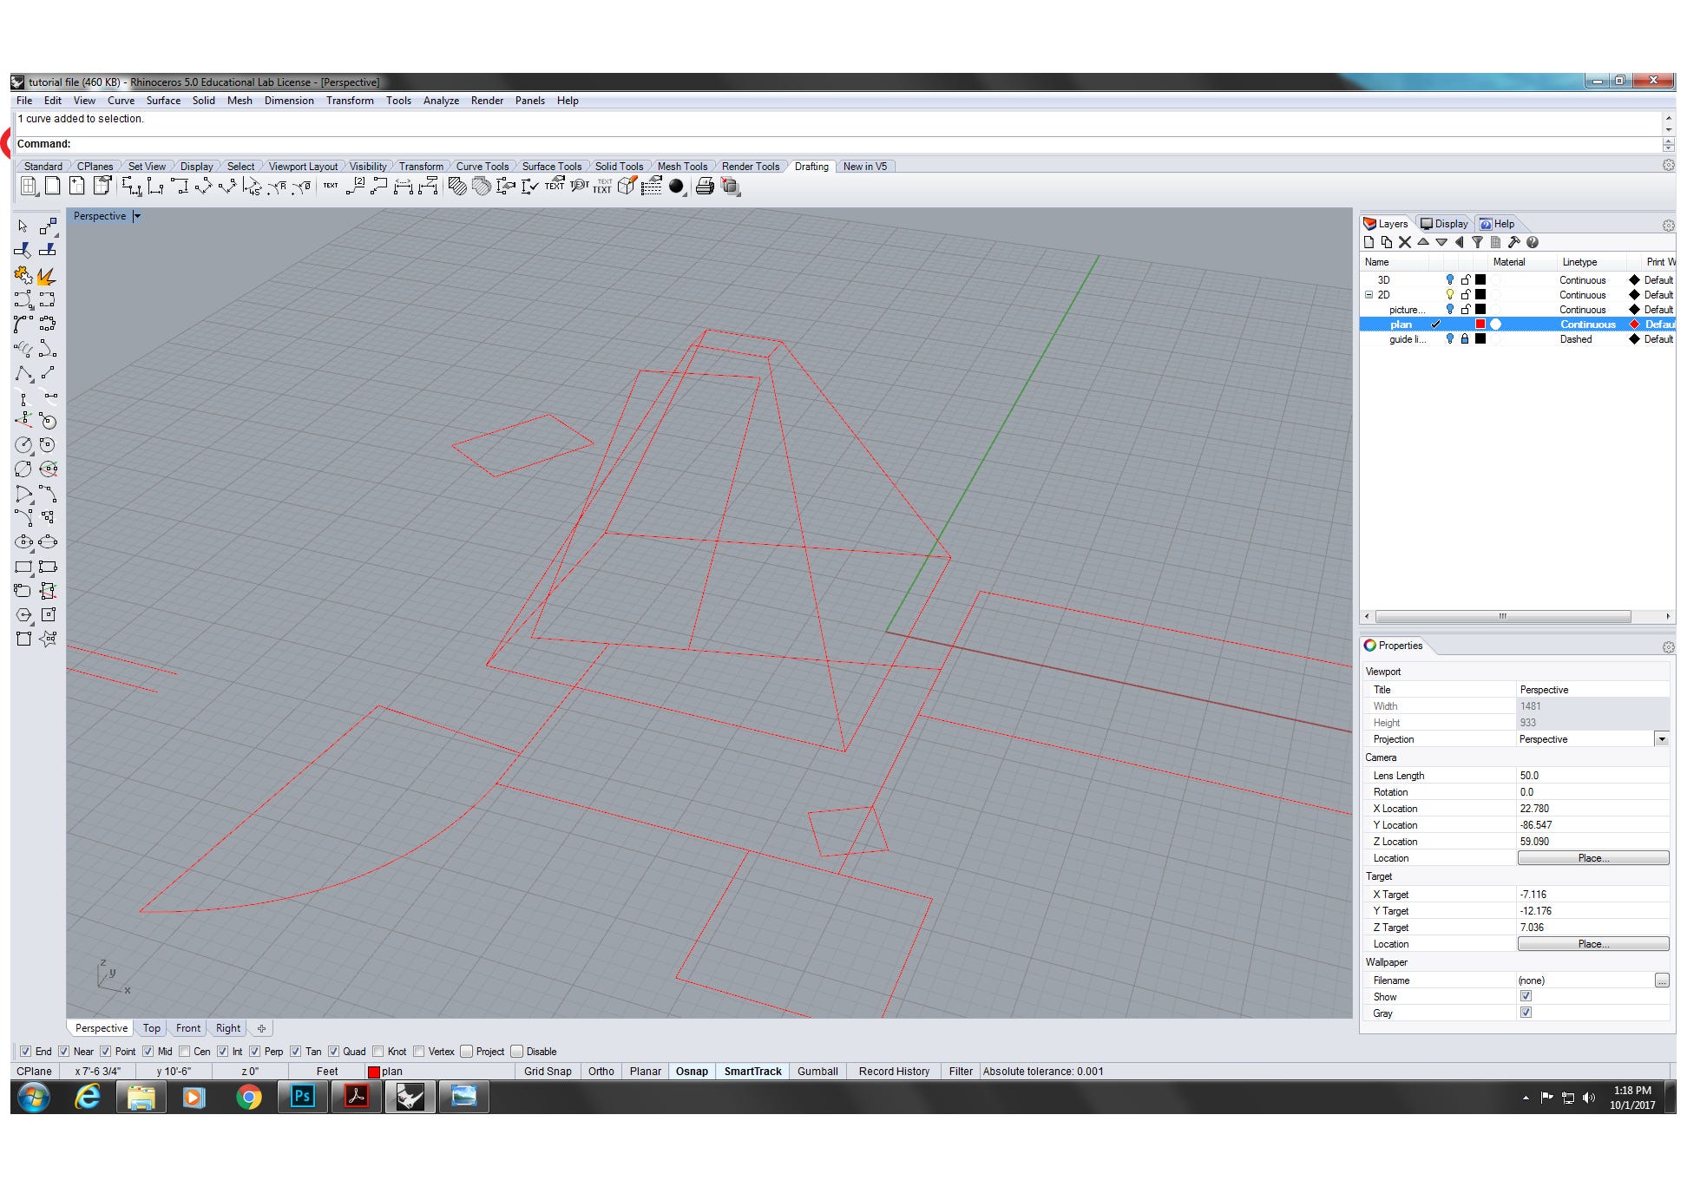
Task: Toggle the End osnap checkbox
Action: (25, 1051)
